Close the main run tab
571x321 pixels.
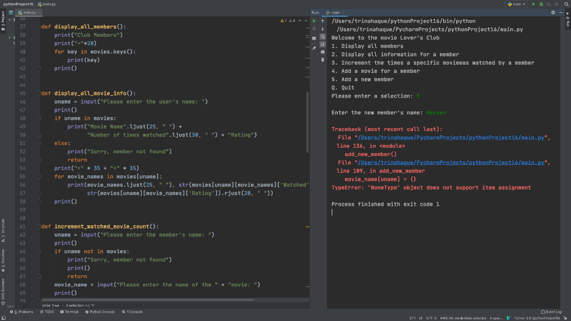point(343,13)
